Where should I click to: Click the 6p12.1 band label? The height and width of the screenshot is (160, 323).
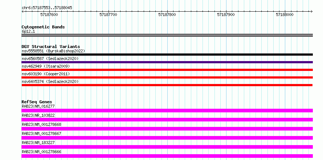point(28,32)
